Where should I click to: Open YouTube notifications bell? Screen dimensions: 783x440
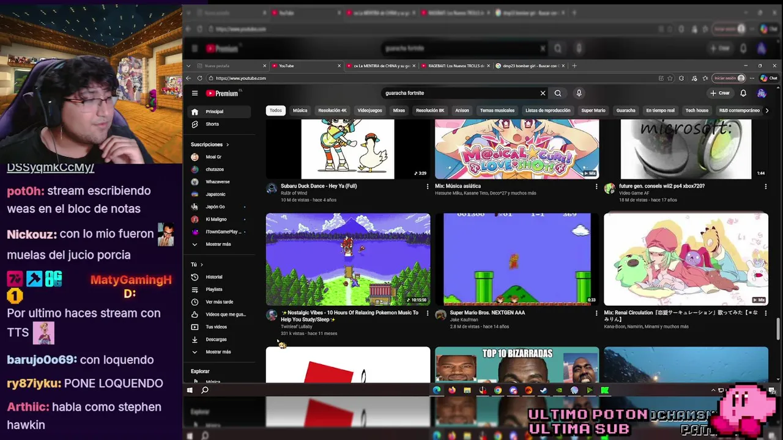[743, 93]
